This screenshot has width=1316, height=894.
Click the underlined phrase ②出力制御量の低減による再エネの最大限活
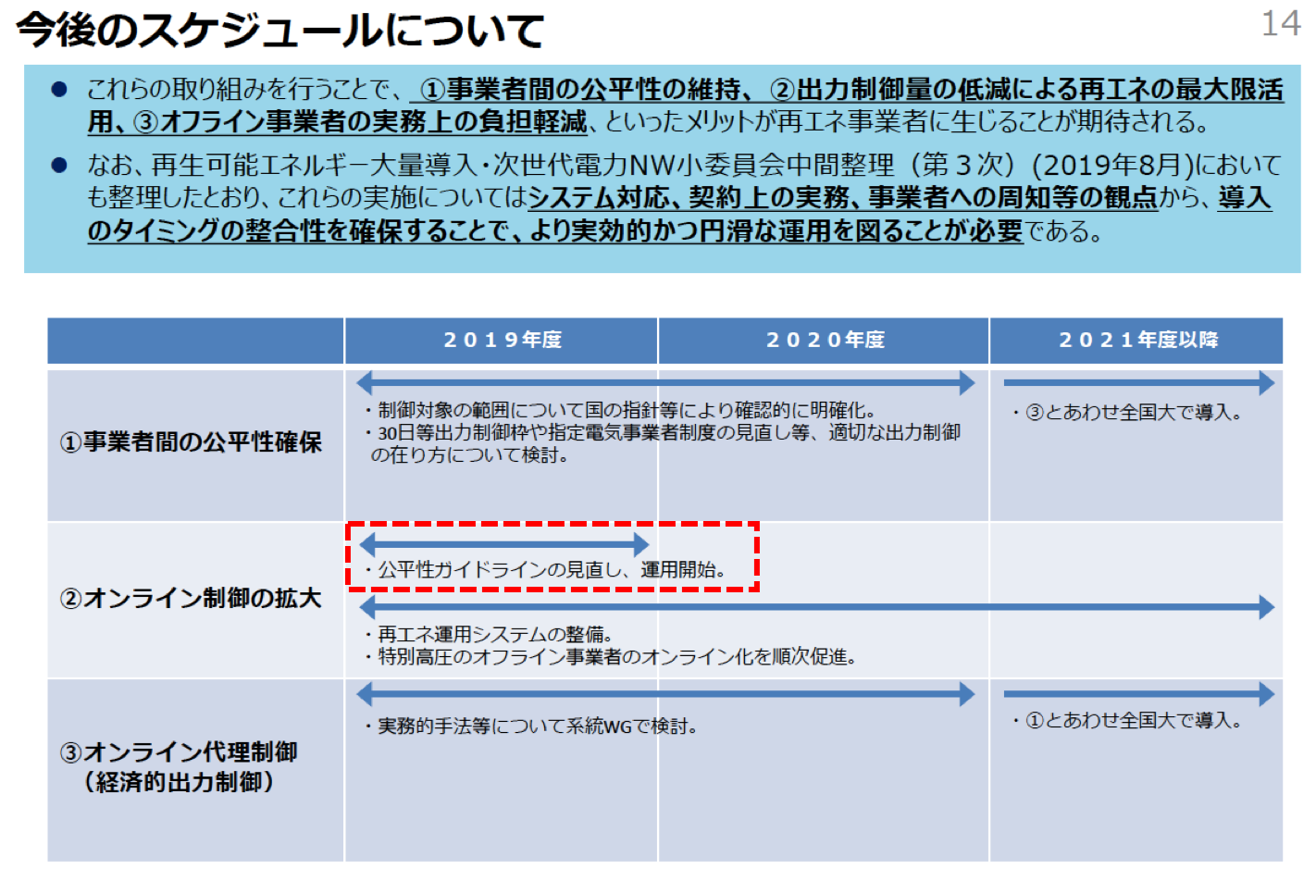click(x=1027, y=90)
